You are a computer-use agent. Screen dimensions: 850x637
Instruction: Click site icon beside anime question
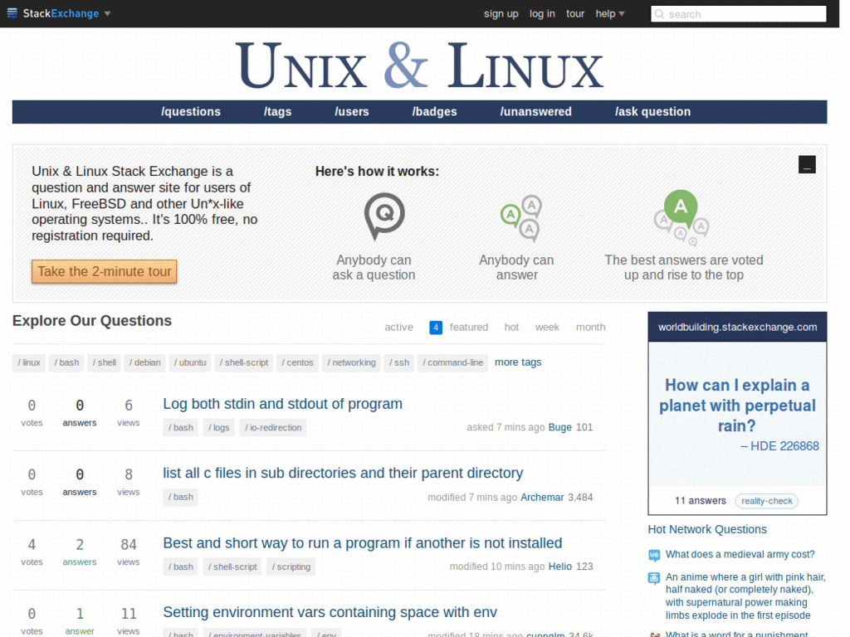(x=654, y=578)
